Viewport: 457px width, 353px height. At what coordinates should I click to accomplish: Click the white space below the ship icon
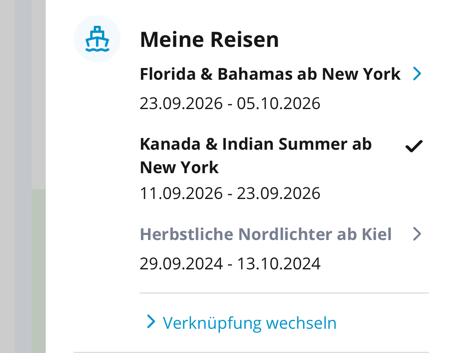[97, 156]
